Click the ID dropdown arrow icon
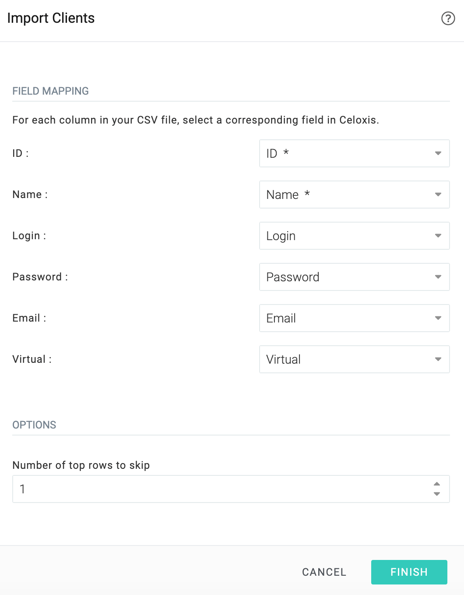 pyautogui.click(x=438, y=153)
